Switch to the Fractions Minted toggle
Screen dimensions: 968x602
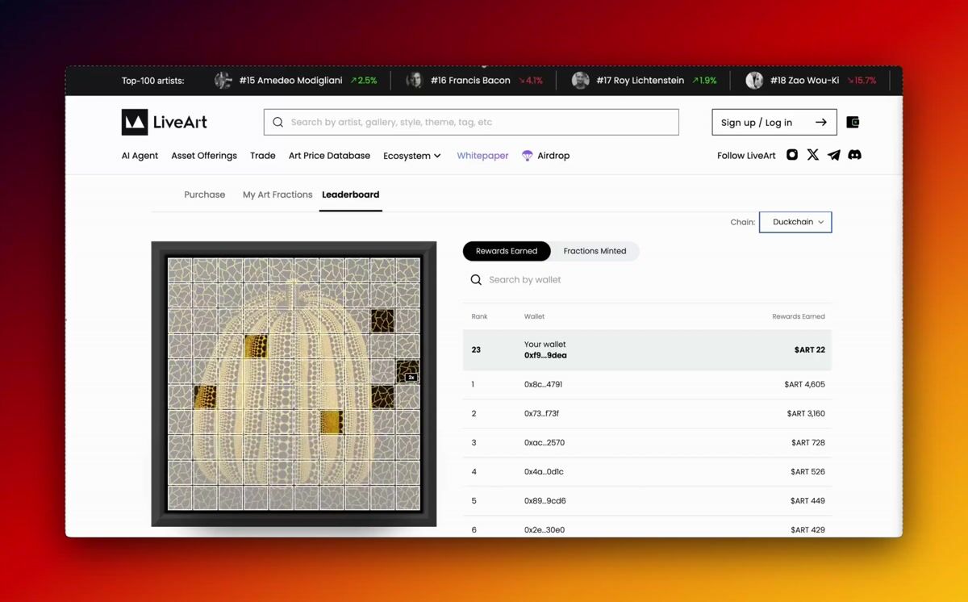(x=595, y=251)
